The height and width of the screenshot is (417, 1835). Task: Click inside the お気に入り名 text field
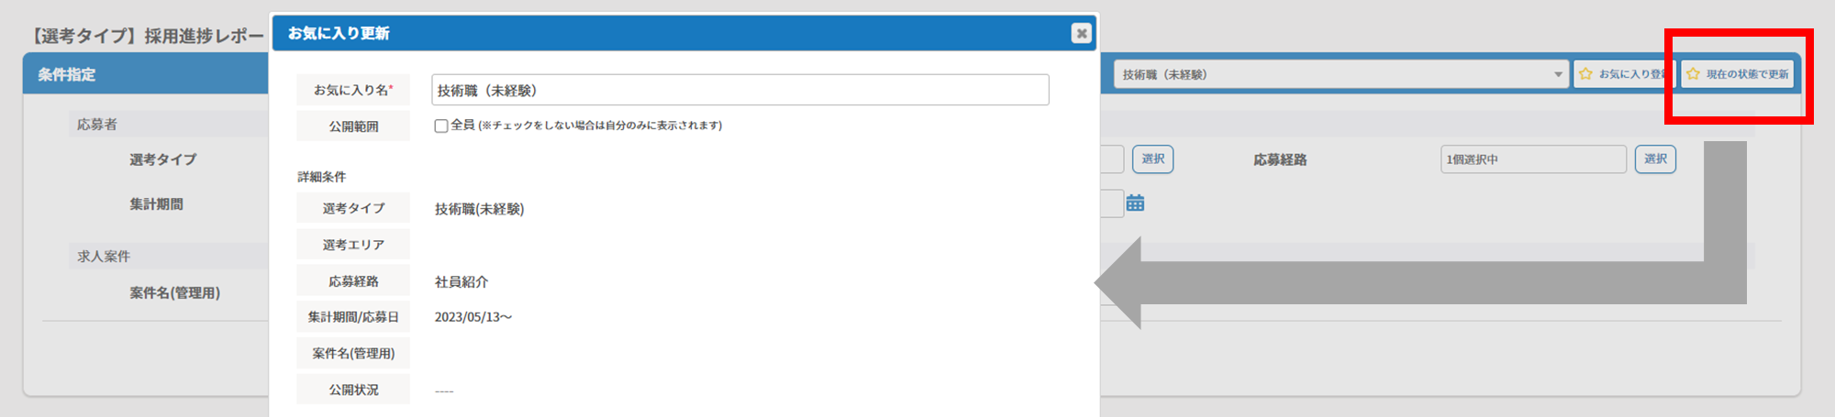pyautogui.click(x=740, y=90)
